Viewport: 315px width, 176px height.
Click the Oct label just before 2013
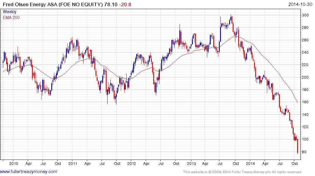point(176,163)
